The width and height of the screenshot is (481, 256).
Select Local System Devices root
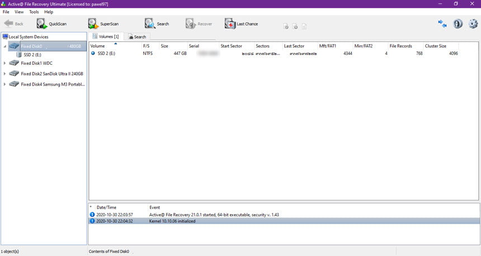pos(28,37)
